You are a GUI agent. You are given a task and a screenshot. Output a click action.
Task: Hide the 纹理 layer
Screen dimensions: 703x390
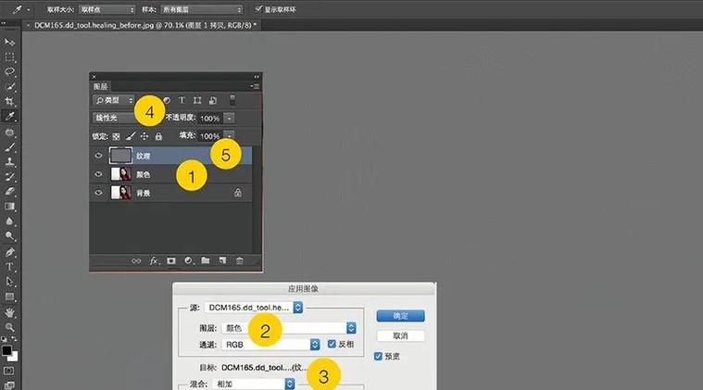pyautogui.click(x=98, y=156)
